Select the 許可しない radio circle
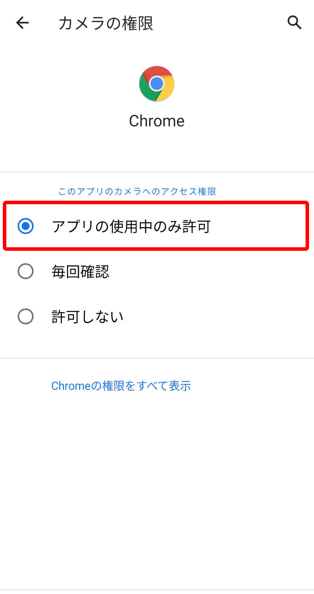The width and height of the screenshot is (314, 594). point(26,316)
